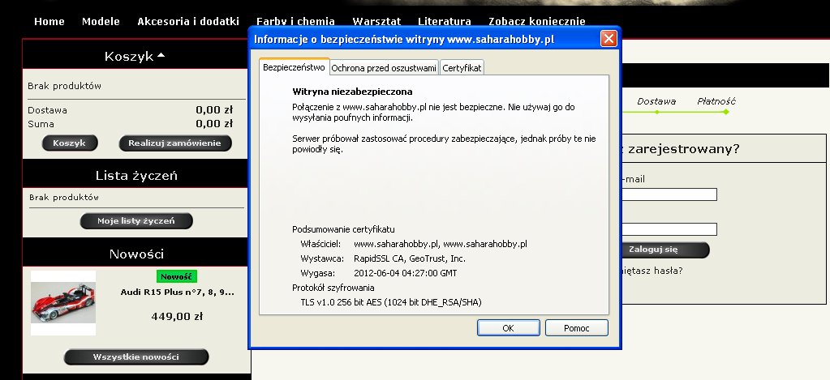Click the e-mail input field
The height and width of the screenshot is (380, 830).
[669, 194]
